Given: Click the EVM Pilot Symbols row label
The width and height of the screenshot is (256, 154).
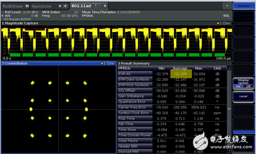Looking at the screenshot, I should [x=135, y=85].
